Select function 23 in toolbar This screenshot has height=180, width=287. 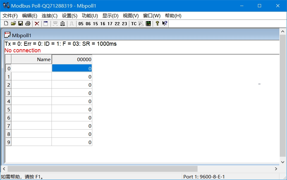[x=125, y=24]
